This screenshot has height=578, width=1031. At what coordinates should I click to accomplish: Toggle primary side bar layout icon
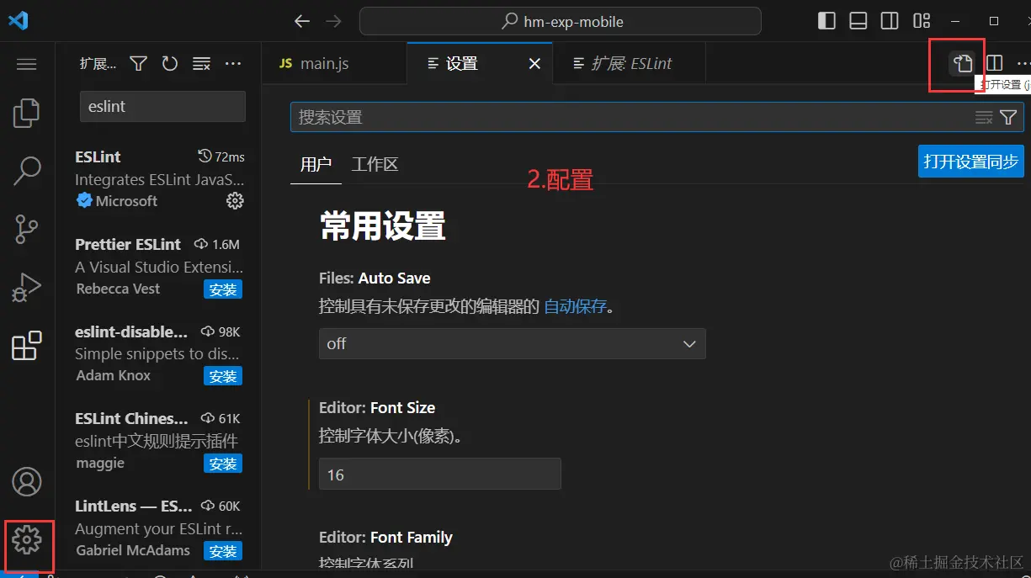coord(827,21)
